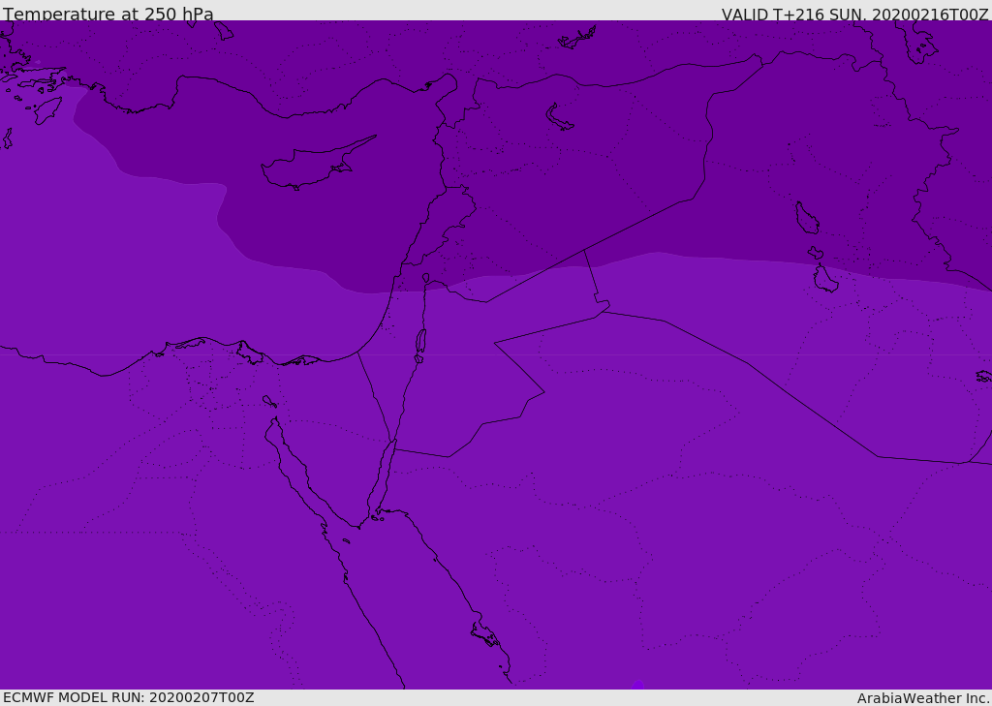Click the 'ECMWF MODEL RUN: 20200207T00Z' footer text
Screen dimensions: 992x706
pos(129,697)
